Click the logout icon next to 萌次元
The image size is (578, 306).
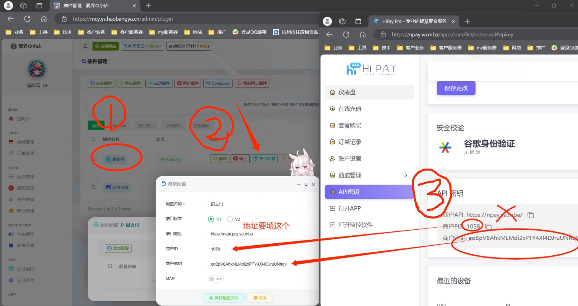point(46,85)
